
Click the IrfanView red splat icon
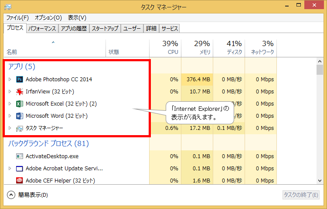tap(20, 92)
